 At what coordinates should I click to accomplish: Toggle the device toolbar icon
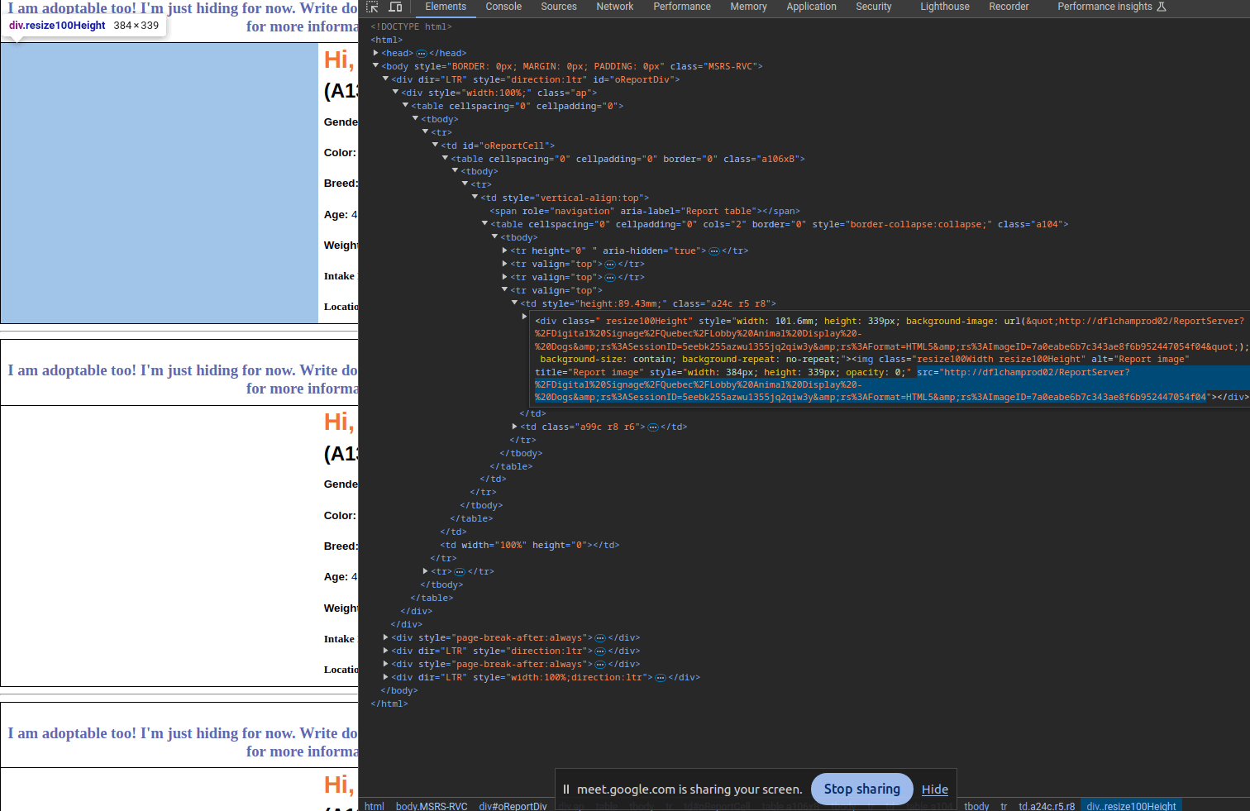pos(395,7)
